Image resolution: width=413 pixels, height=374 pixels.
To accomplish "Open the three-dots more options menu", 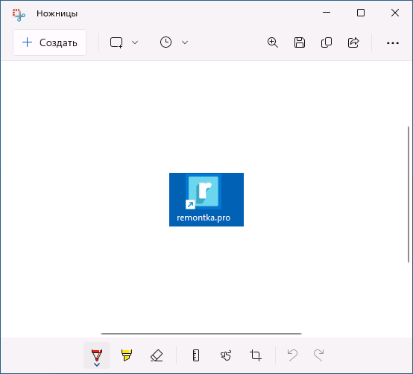I will click(x=393, y=43).
